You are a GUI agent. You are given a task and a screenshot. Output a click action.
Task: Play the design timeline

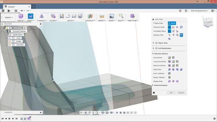pos(9,119)
